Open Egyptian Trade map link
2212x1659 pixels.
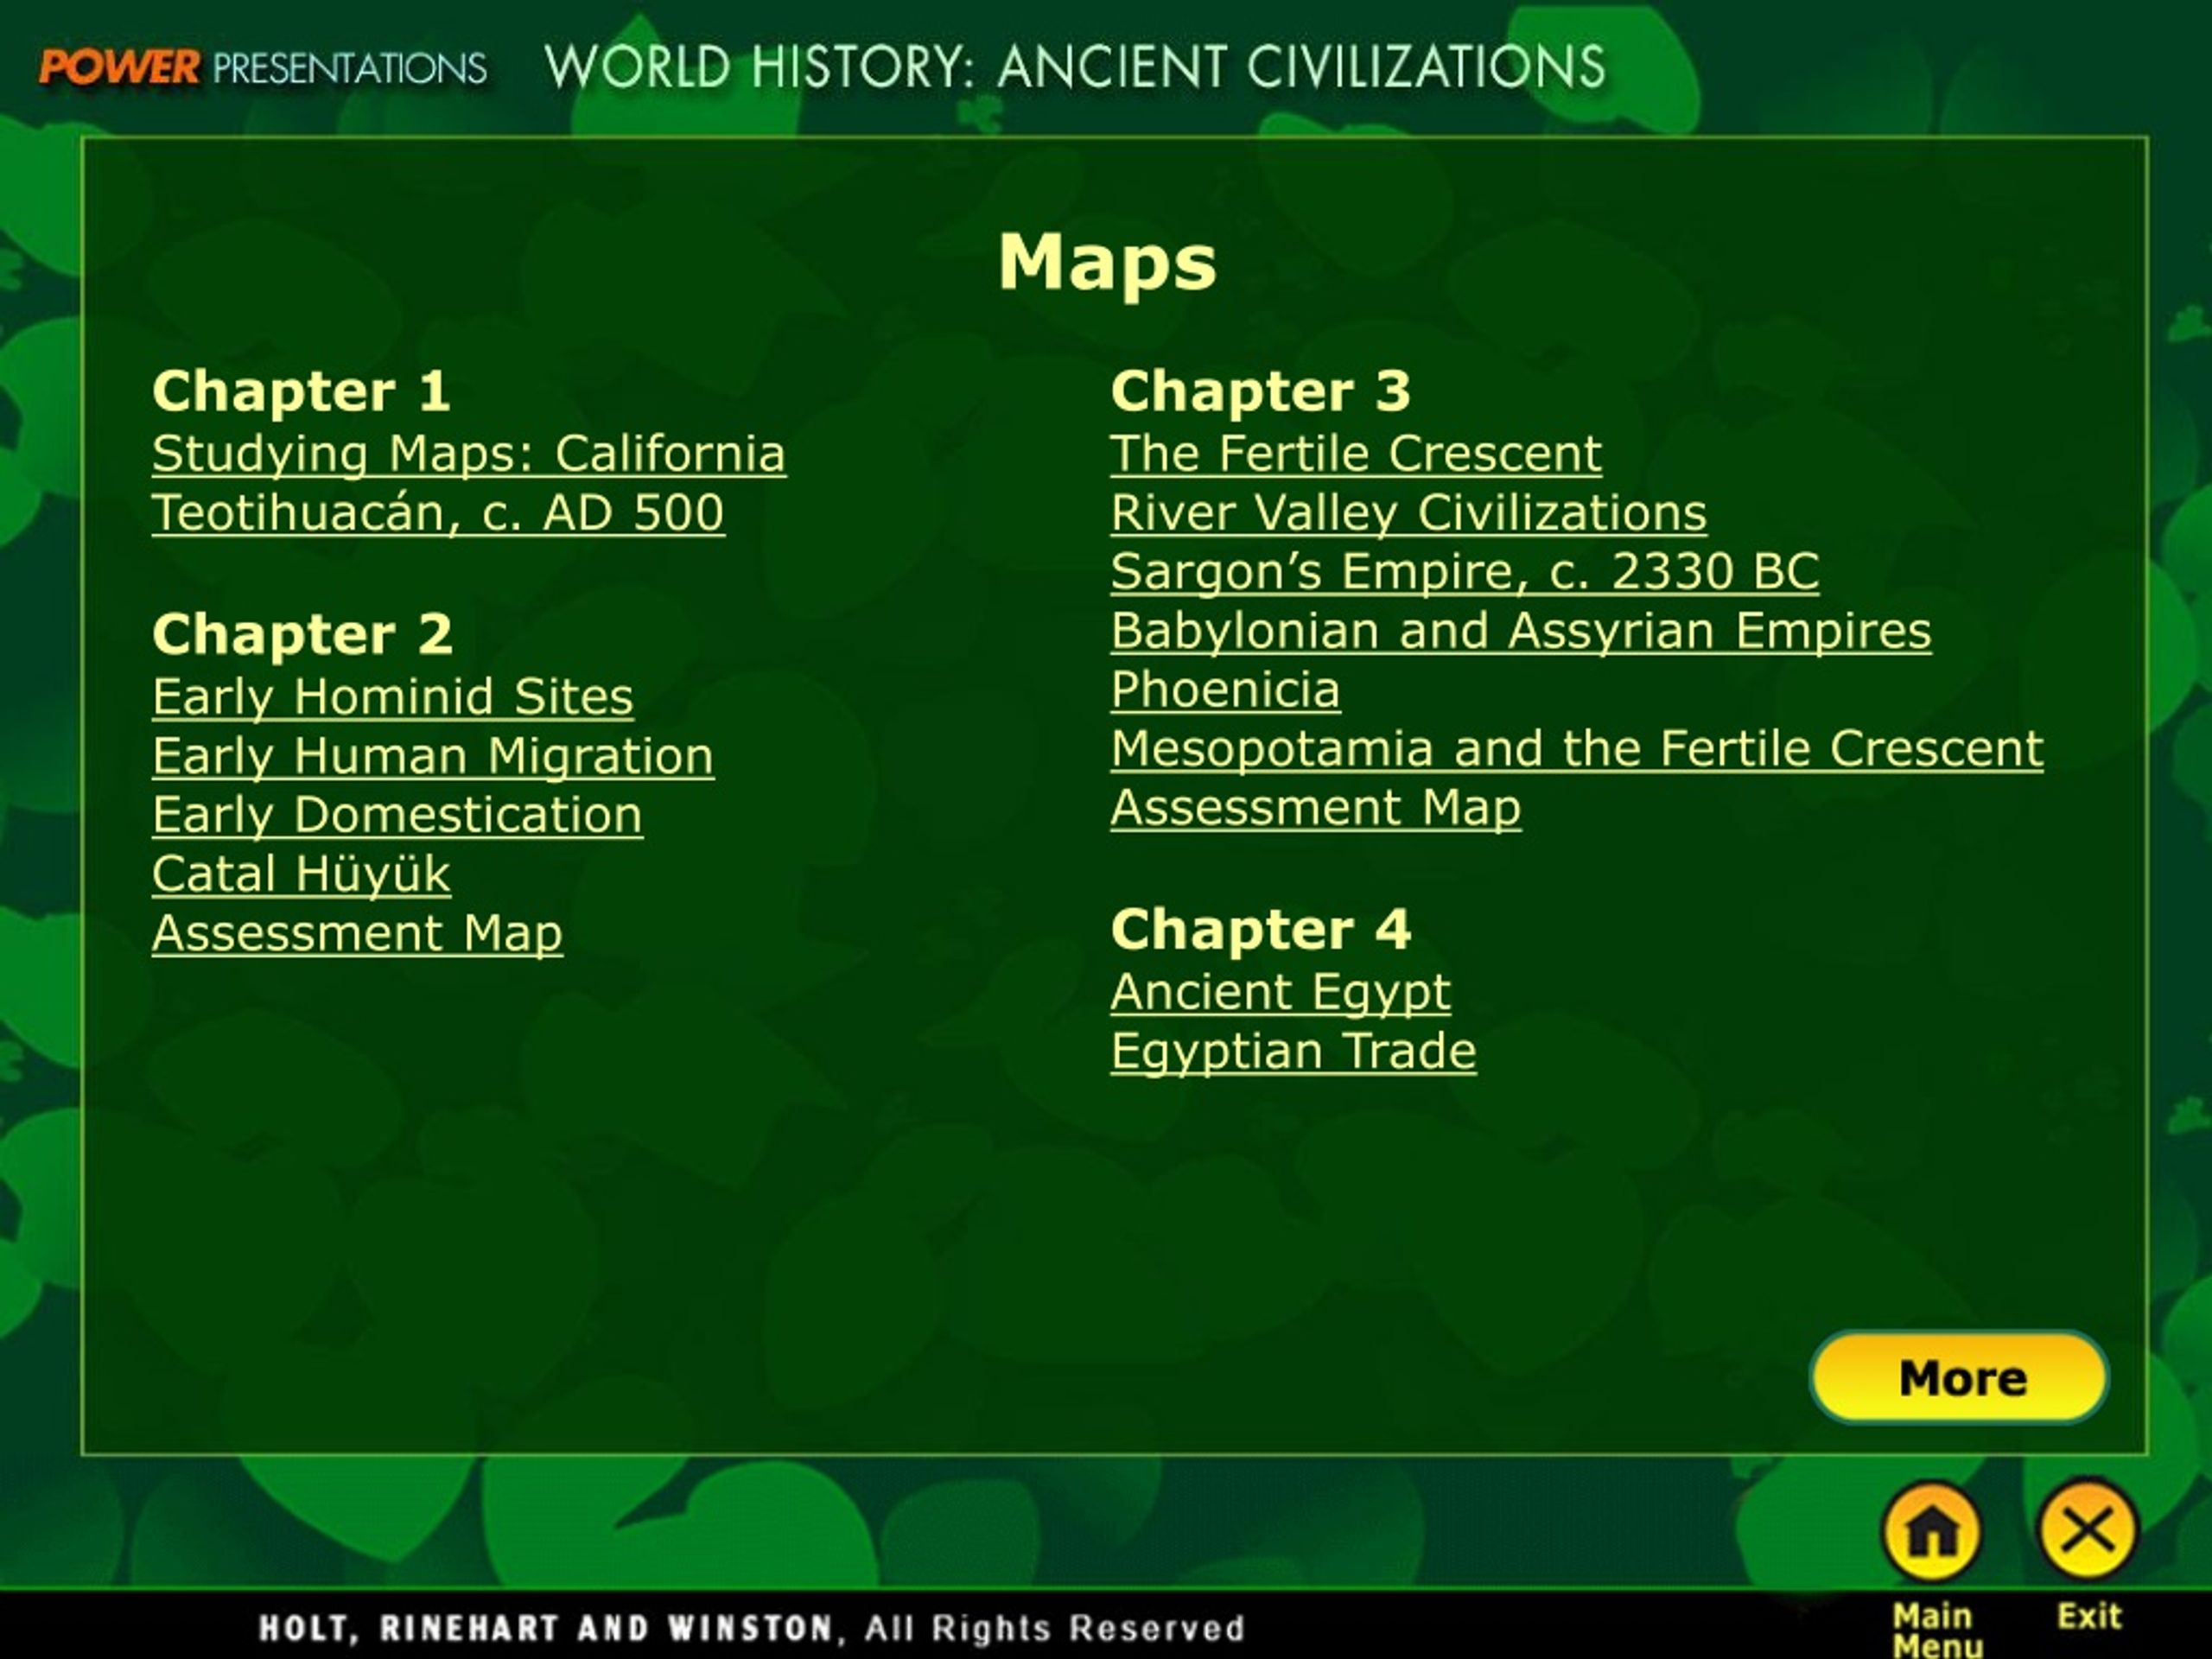tap(1293, 1052)
